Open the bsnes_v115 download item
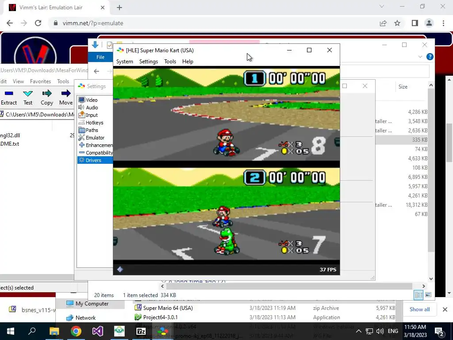 coord(32,310)
